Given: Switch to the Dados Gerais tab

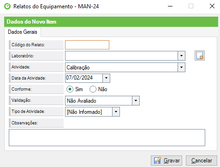Looking at the screenshot, I should 23,32.
